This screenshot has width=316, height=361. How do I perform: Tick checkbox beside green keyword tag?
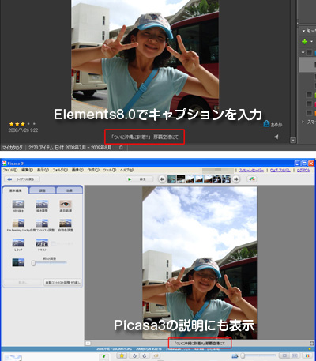pos(309,95)
